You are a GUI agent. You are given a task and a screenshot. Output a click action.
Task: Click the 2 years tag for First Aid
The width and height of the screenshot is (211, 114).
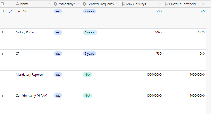click(89, 11)
